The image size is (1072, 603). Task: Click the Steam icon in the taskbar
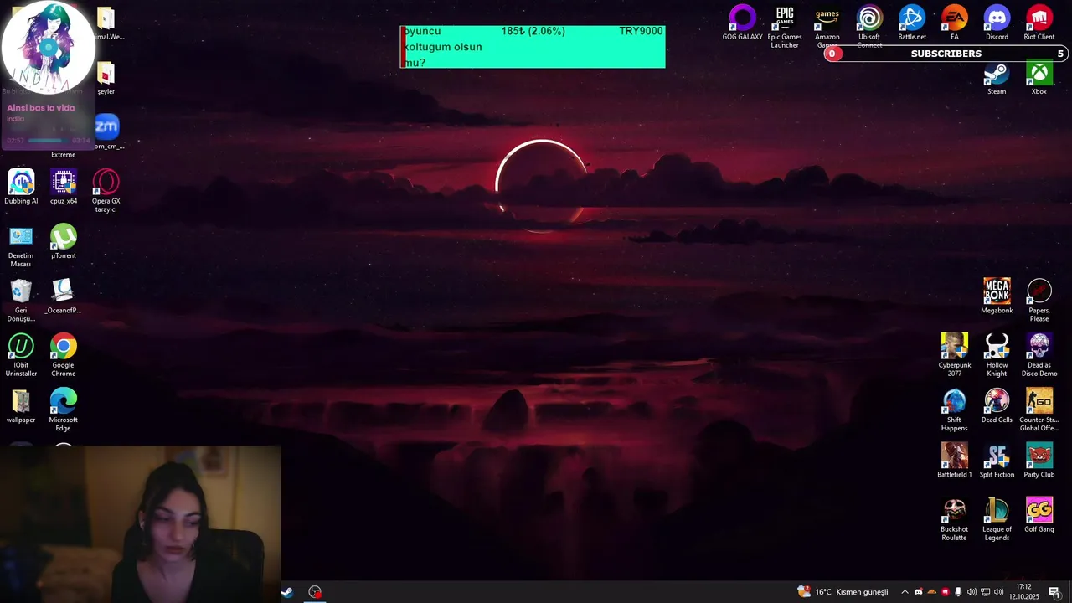point(287,592)
